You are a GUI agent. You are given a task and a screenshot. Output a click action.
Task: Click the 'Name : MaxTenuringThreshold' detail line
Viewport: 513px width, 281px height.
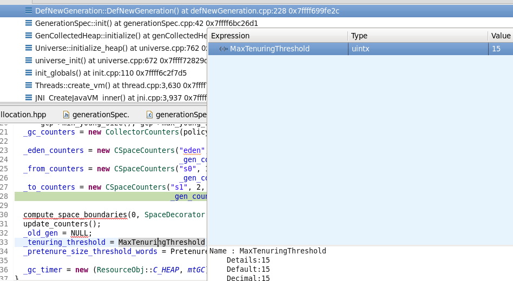click(268, 251)
